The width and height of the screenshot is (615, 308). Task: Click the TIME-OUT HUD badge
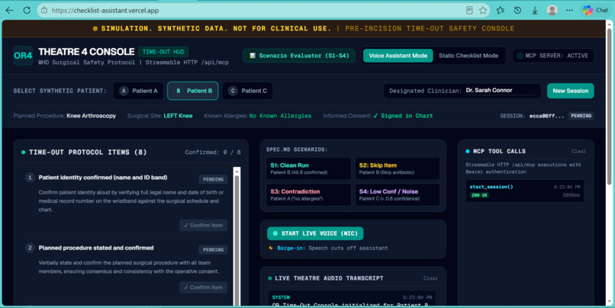coord(163,52)
